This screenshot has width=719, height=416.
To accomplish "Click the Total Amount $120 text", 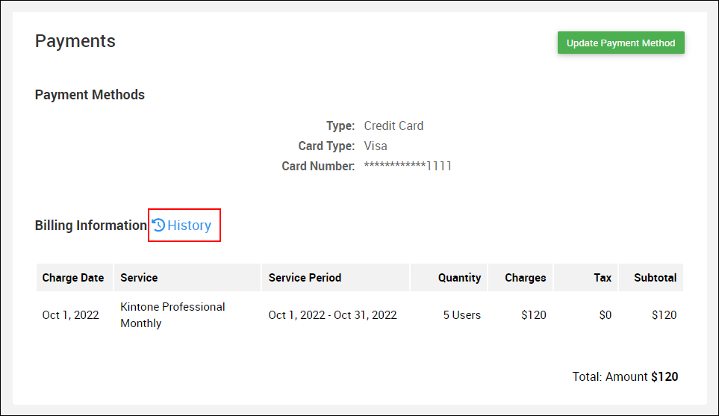I will pyautogui.click(x=625, y=376).
